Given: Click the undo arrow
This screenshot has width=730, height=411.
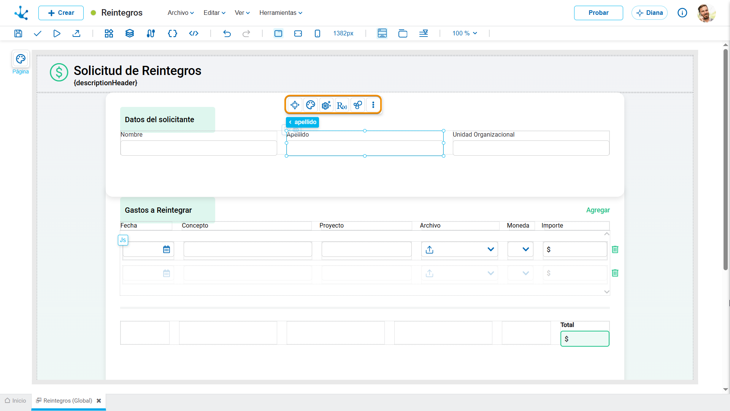Looking at the screenshot, I should (x=227, y=33).
